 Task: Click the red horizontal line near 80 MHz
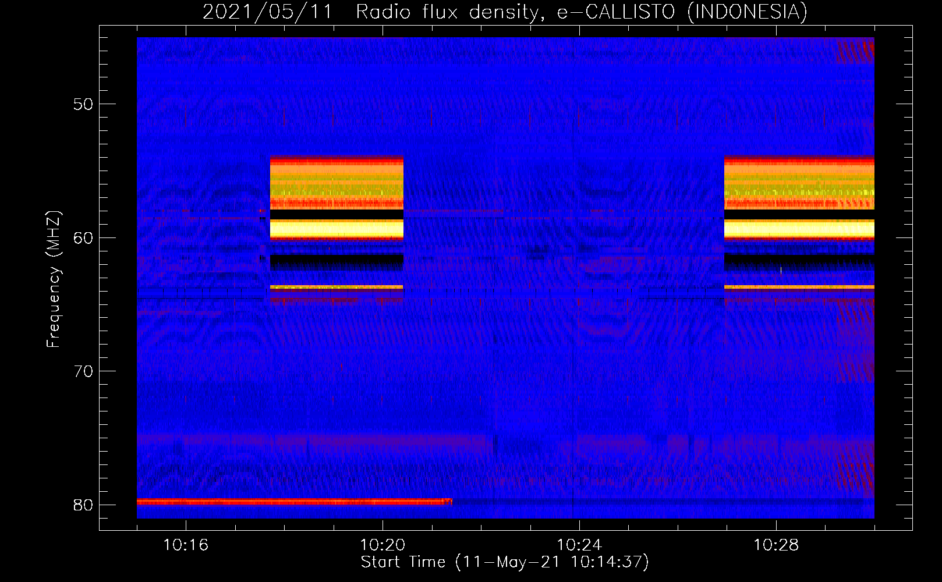(295, 501)
